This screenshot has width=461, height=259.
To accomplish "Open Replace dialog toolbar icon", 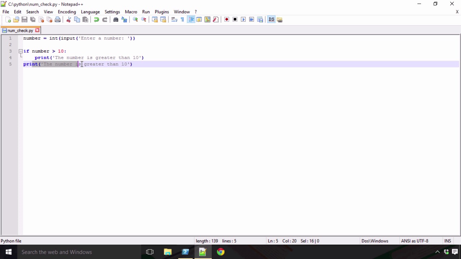I will click(x=124, y=19).
